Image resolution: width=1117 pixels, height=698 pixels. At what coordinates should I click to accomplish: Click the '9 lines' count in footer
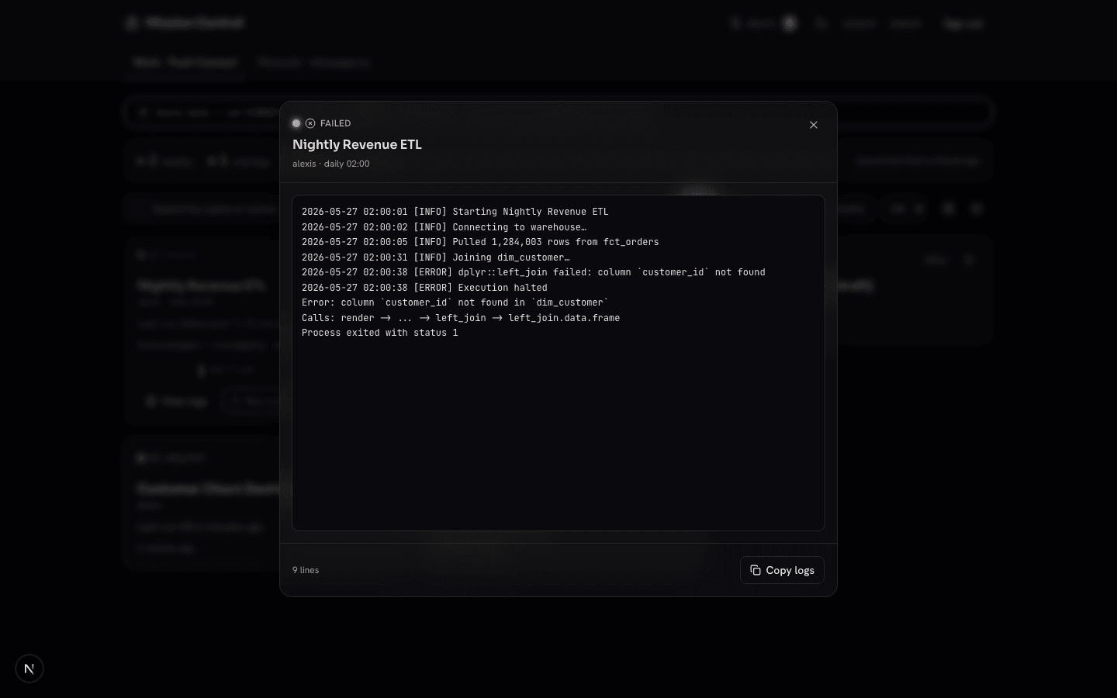[306, 570]
